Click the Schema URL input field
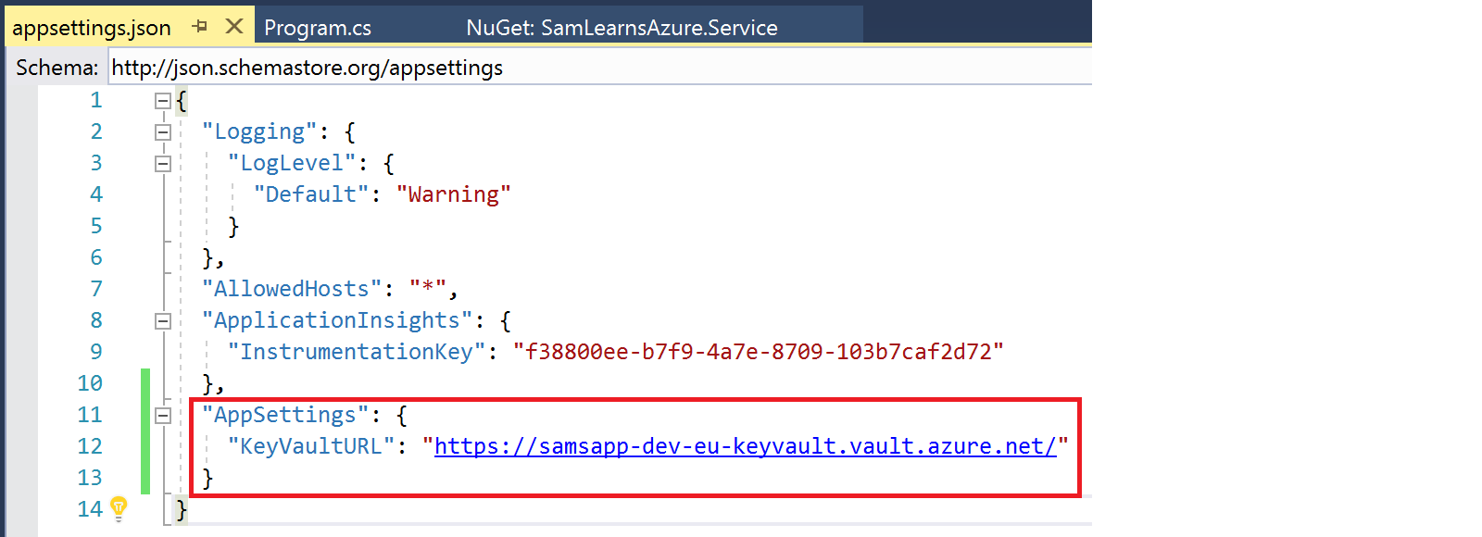The width and height of the screenshot is (1482, 537). pyautogui.click(x=593, y=68)
